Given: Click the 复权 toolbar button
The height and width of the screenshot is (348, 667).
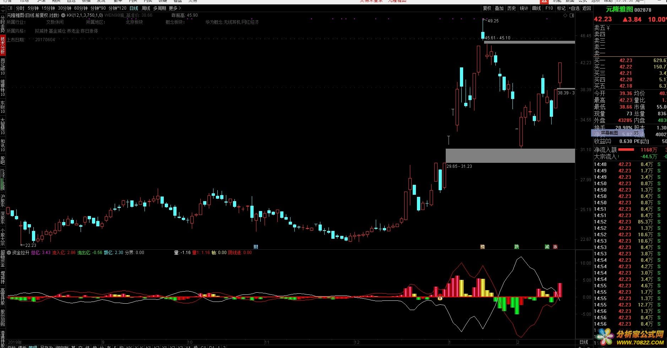Looking at the screenshot, I should 487,8.
